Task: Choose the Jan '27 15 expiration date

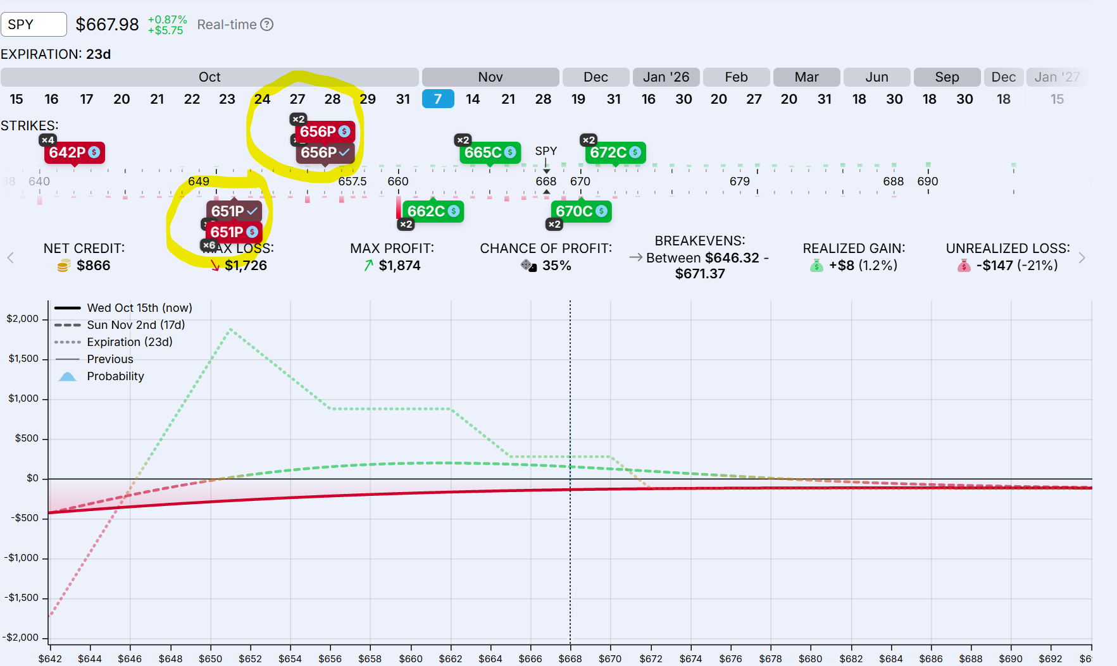Action: (x=1057, y=99)
